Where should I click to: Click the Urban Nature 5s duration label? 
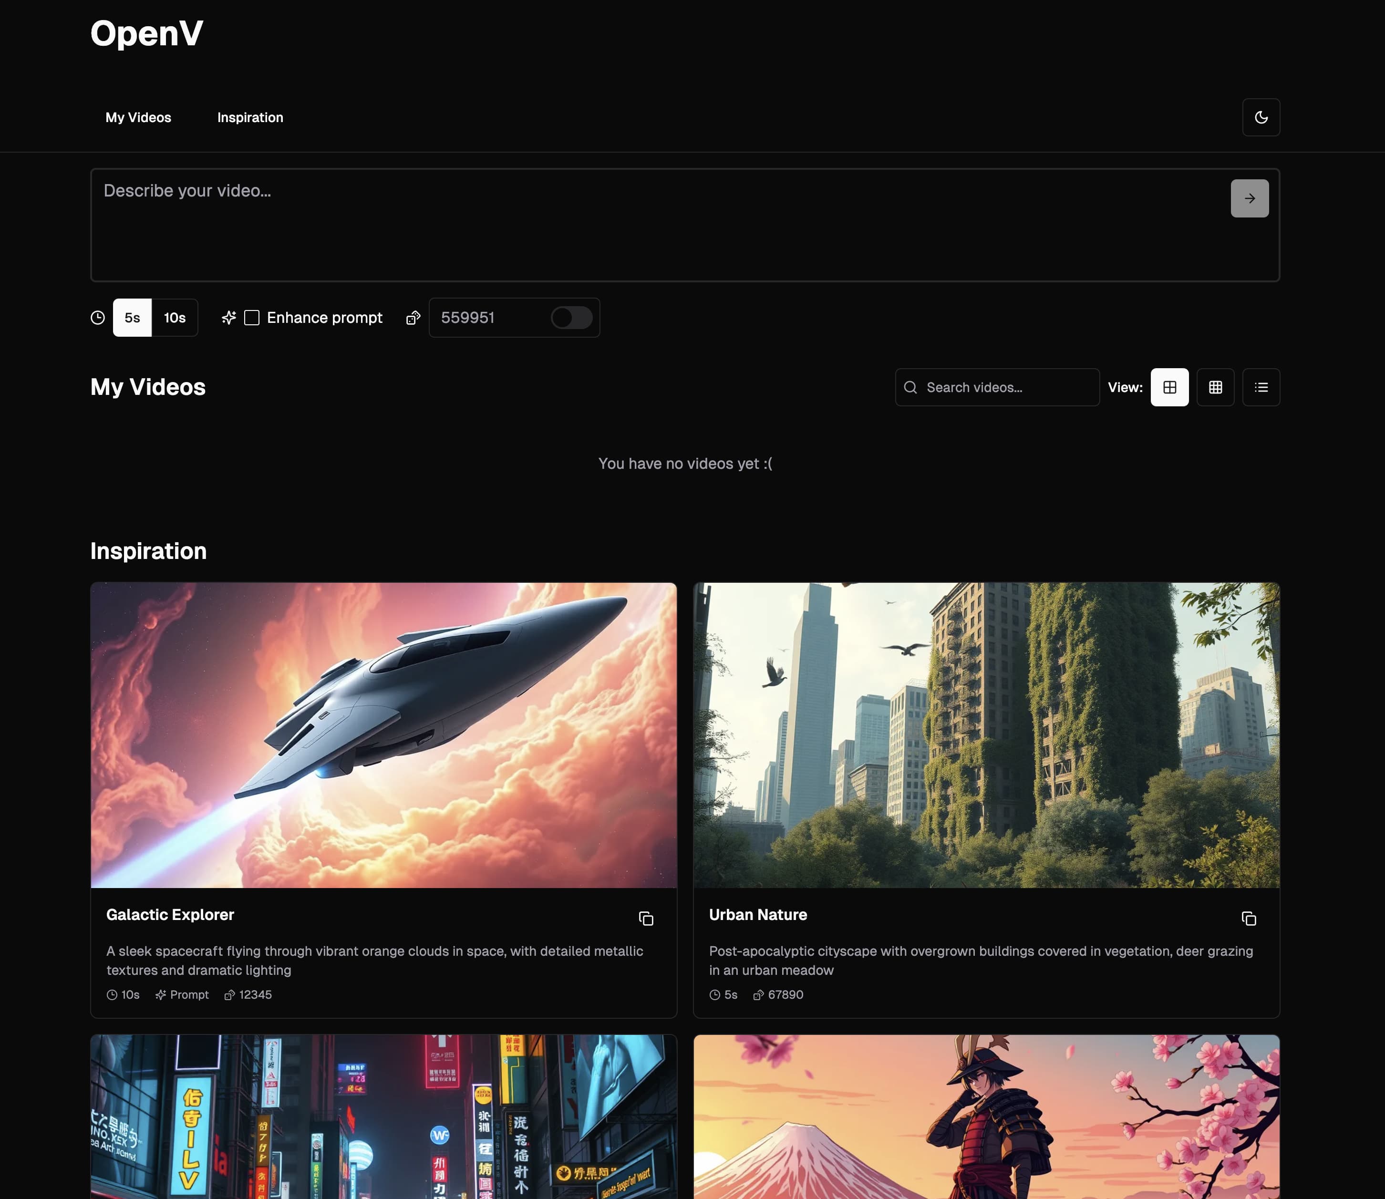724,995
